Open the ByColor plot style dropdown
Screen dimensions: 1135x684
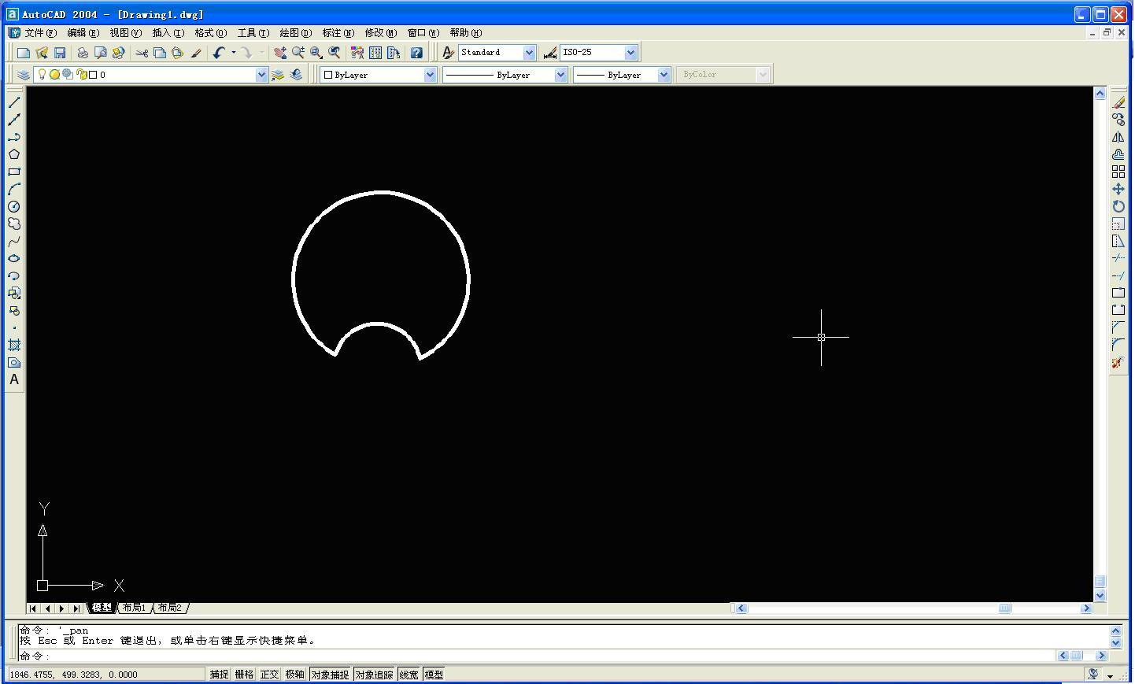[762, 75]
